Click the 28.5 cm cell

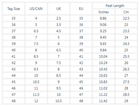tap(126, 95)
